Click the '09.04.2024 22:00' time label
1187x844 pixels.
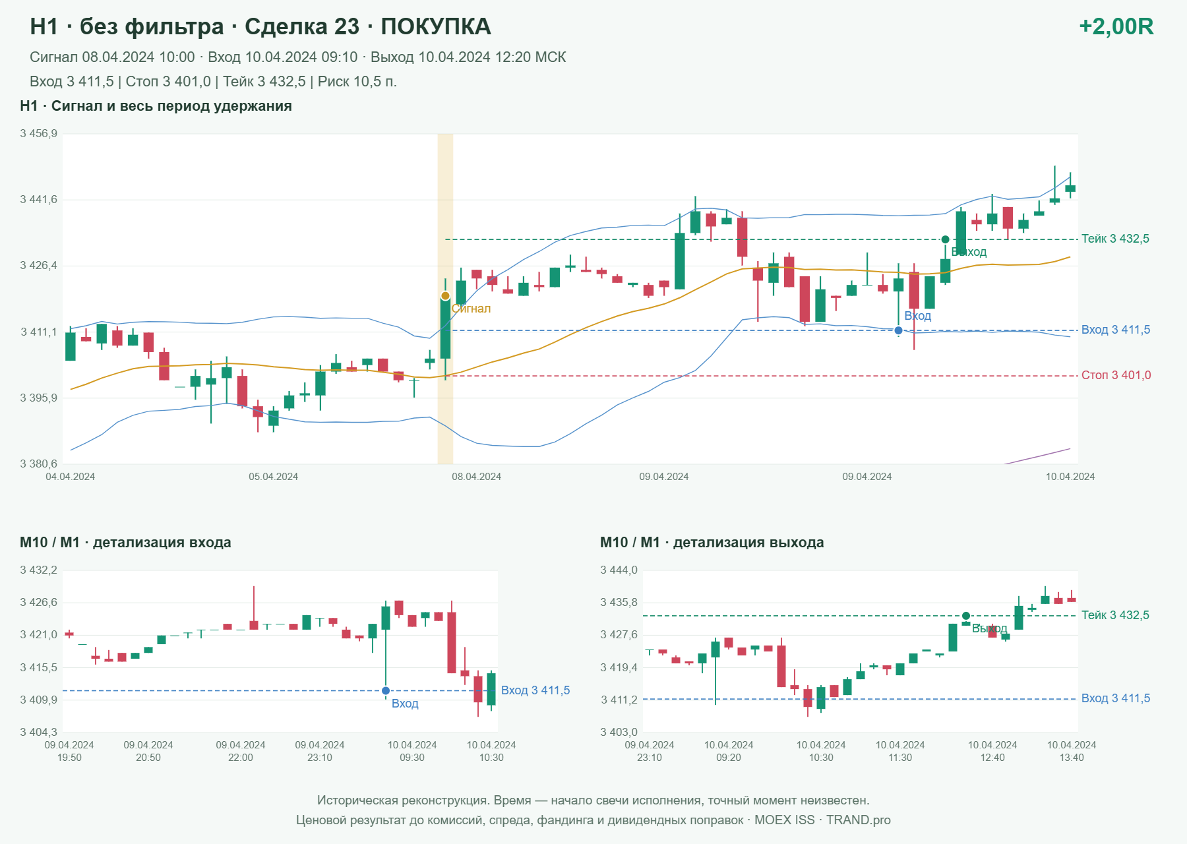click(x=241, y=751)
